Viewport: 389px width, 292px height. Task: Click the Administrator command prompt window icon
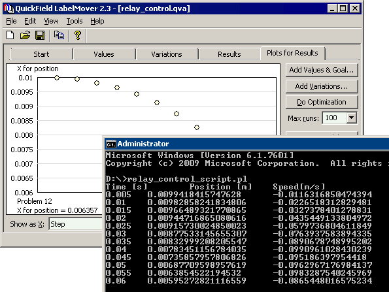point(110,144)
